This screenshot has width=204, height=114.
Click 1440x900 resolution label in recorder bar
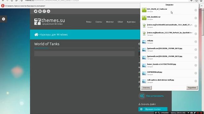click(164, 113)
